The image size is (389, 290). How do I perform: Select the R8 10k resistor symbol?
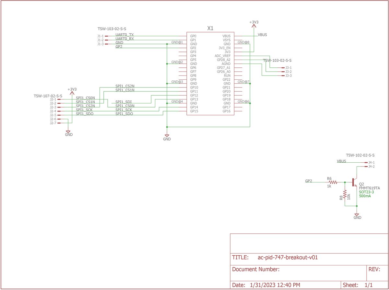(x=345, y=194)
